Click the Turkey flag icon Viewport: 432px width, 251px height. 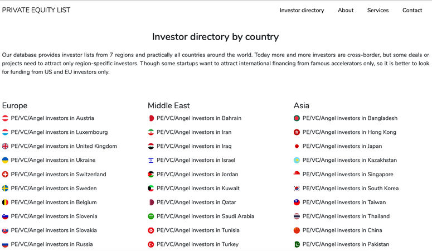[151, 244]
